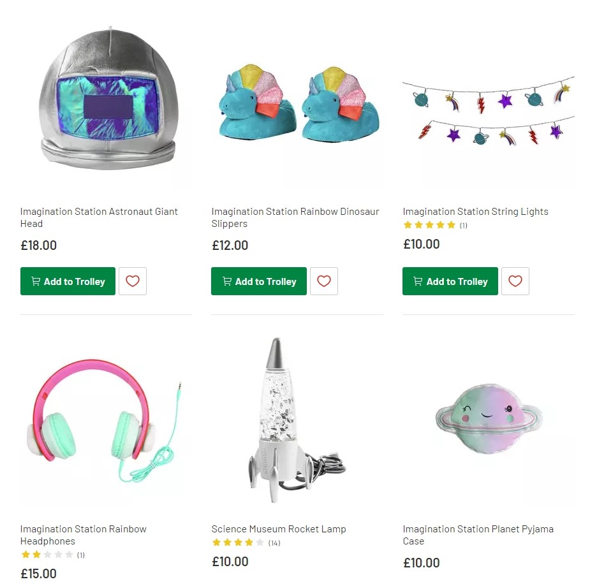590x584 pixels.
Task: Open Imagination Station Astronaut Giant Head listing
Action: [99, 217]
